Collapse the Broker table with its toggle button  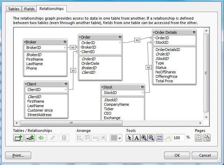click(x=65, y=42)
